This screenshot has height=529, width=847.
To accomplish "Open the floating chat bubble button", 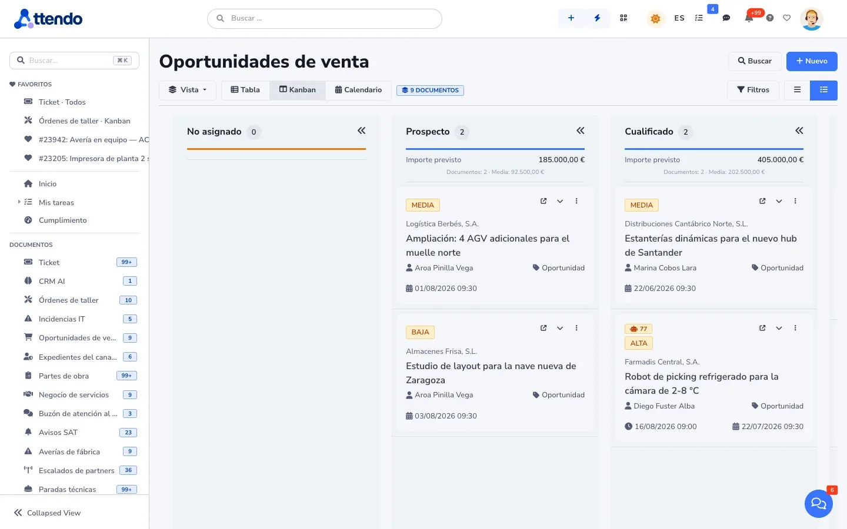I will [818, 503].
